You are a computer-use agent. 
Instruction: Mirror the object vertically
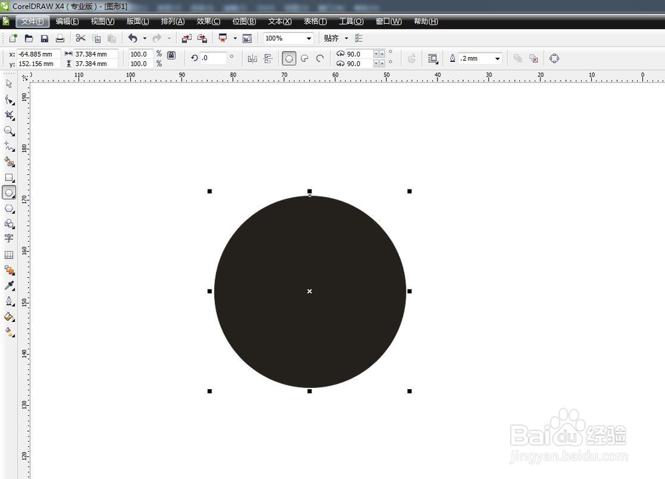267,59
